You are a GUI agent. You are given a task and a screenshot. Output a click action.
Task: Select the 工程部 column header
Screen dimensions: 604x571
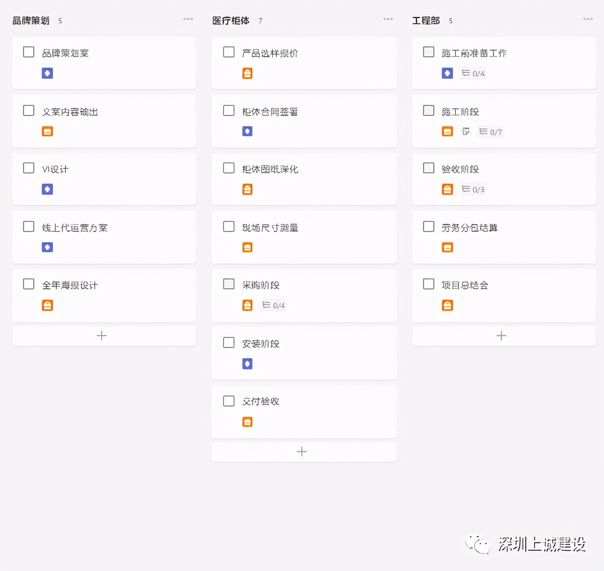pyautogui.click(x=426, y=21)
